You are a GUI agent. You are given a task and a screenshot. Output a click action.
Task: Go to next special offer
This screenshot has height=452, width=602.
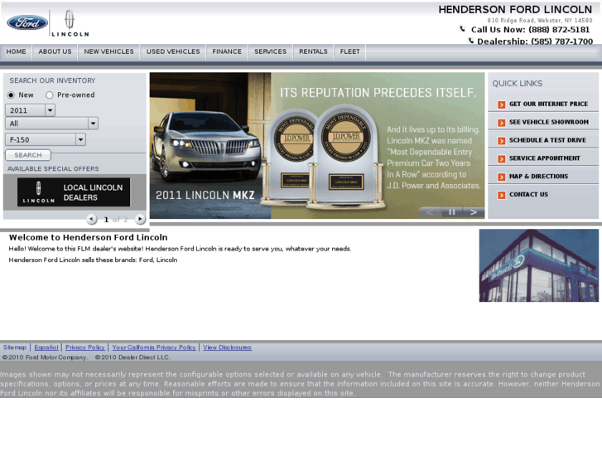140,219
